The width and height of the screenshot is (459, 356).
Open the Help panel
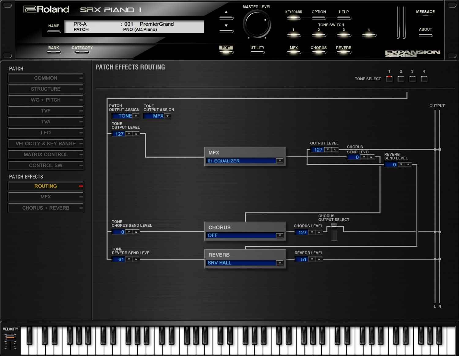click(344, 18)
